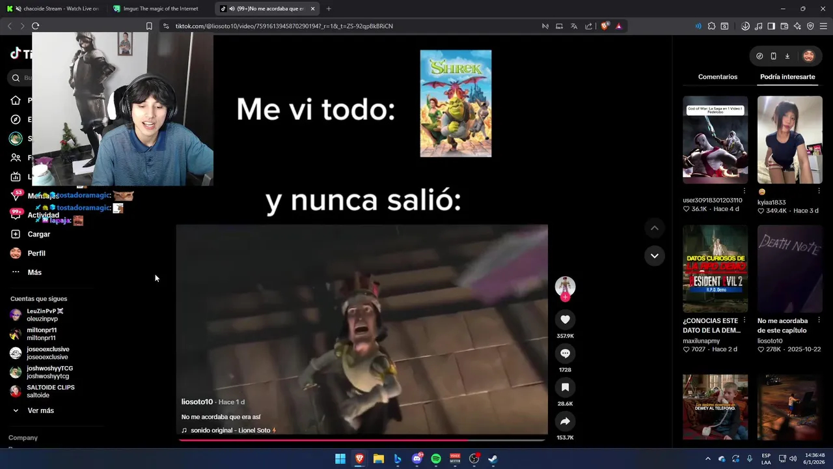Open the browser hamburger menu
The image size is (833, 469).
(823, 26)
